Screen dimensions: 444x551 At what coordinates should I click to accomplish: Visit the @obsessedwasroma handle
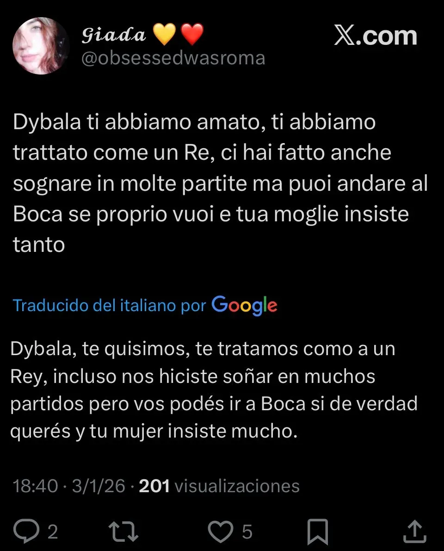pyautogui.click(x=173, y=58)
